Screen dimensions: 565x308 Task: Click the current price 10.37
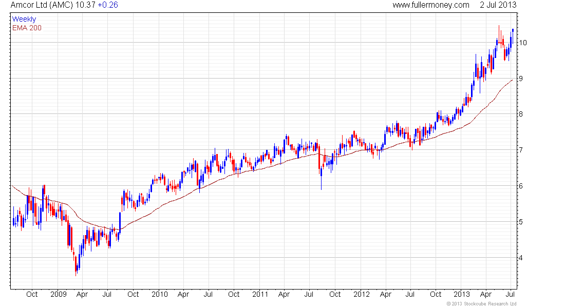85,5
